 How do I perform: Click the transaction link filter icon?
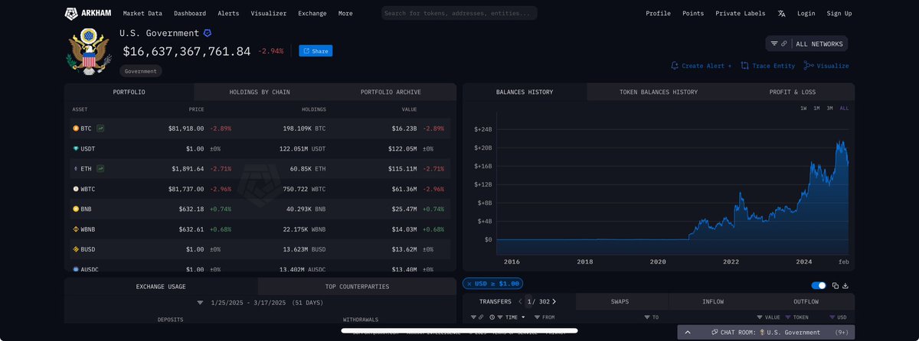point(473,317)
